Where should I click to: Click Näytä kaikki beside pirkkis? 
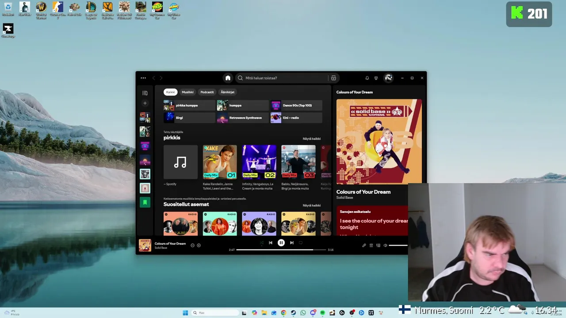point(311,139)
